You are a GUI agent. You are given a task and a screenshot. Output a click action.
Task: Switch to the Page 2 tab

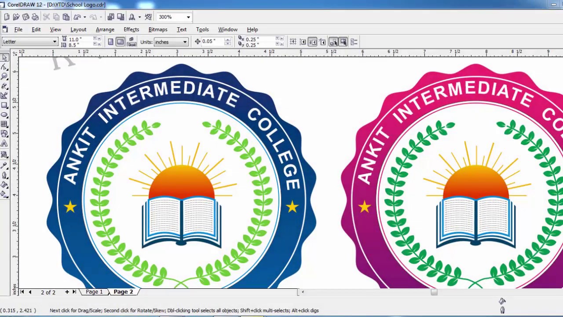click(x=123, y=292)
